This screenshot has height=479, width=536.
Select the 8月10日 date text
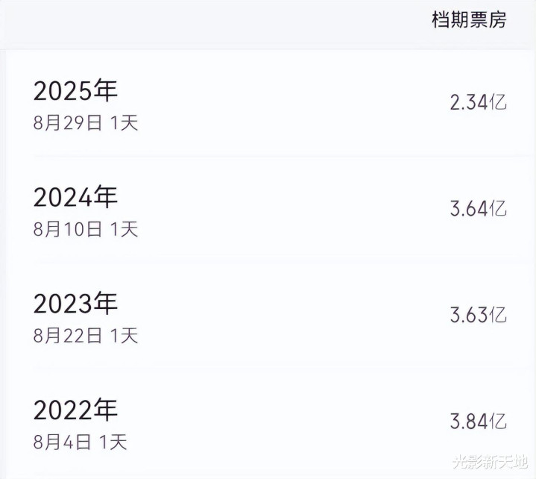[68, 229]
